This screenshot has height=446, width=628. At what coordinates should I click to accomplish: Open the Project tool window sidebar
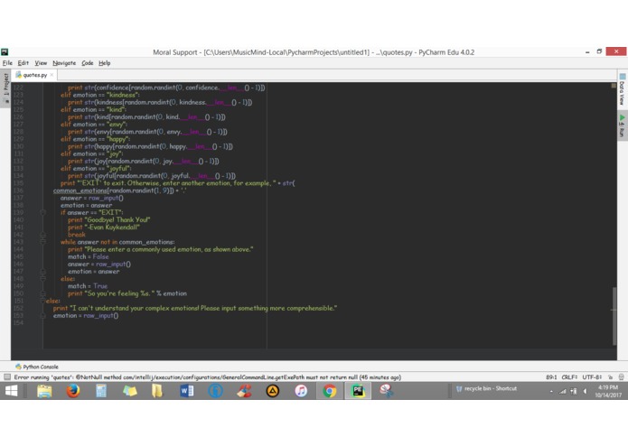(x=5, y=88)
